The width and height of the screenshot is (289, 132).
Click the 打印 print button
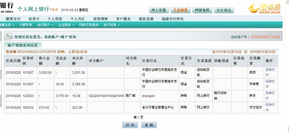click(130, 125)
